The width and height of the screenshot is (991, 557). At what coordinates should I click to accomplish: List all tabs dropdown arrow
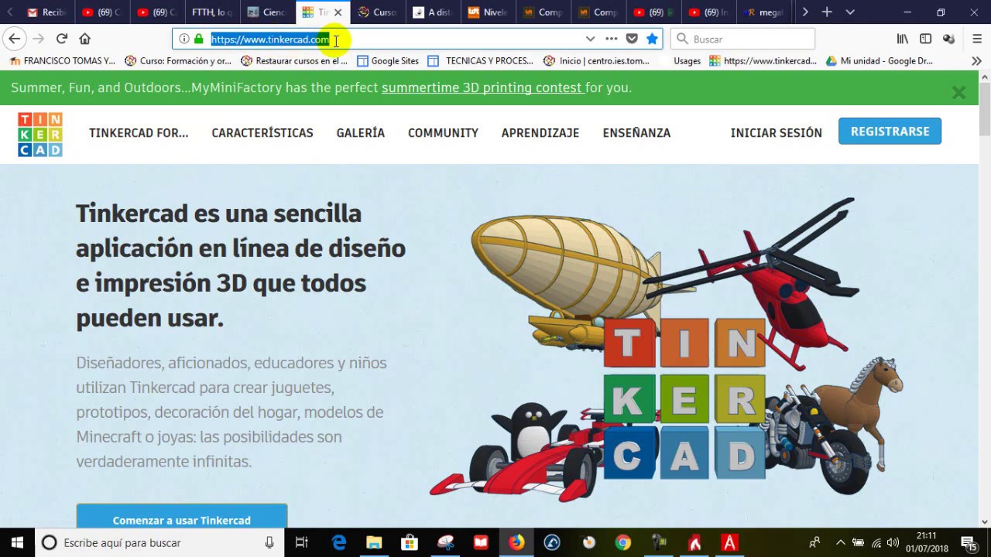tap(850, 12)
